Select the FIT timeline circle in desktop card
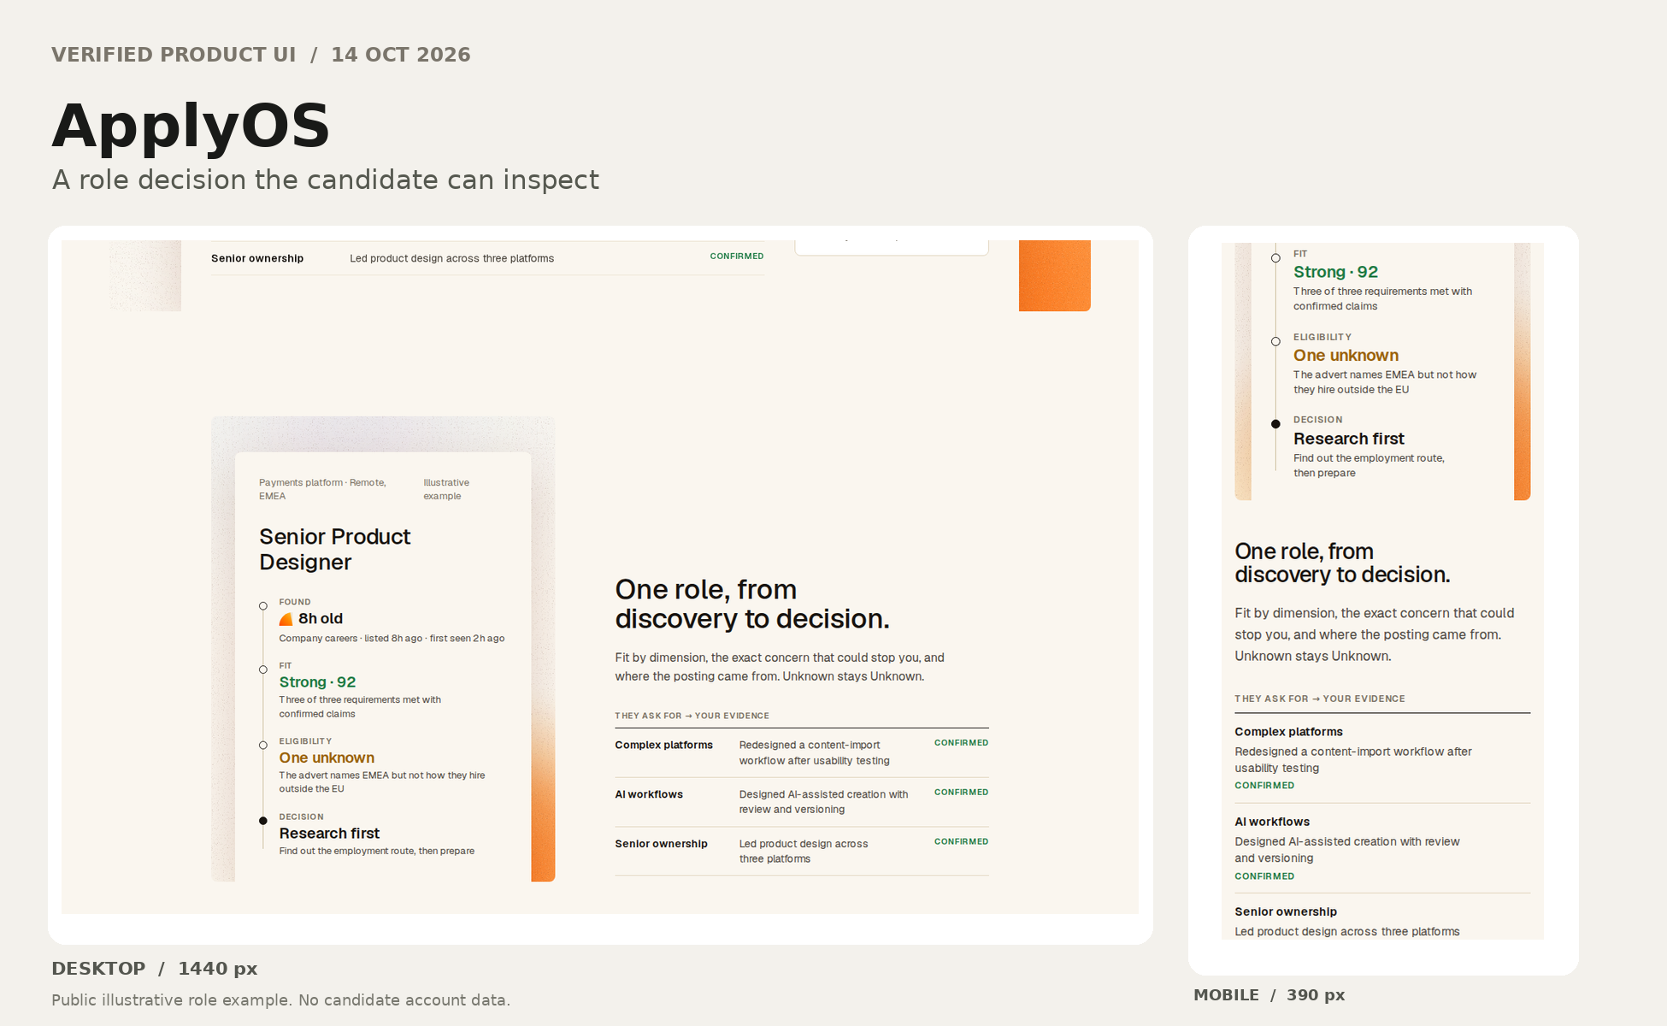1667x1026 pixels. pos(263,669)
